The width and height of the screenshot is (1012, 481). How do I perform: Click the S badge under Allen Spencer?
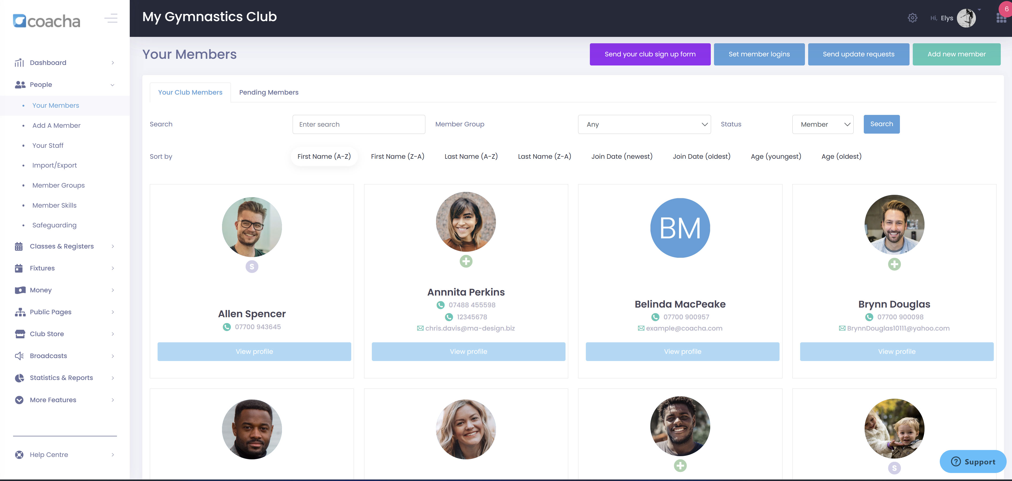[252, 267]
